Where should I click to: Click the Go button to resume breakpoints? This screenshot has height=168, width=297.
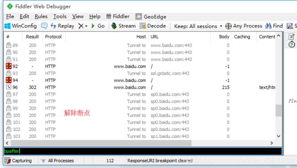98,26
